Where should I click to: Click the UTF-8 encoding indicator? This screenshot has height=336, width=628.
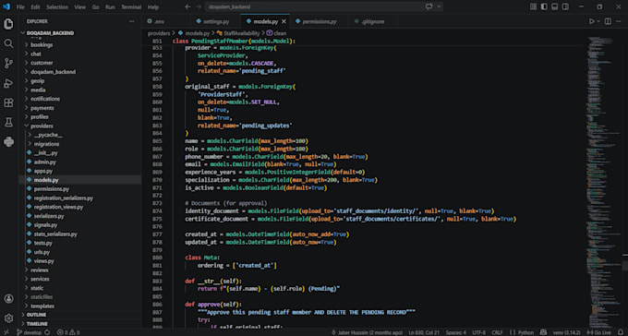tap(479, 332)
